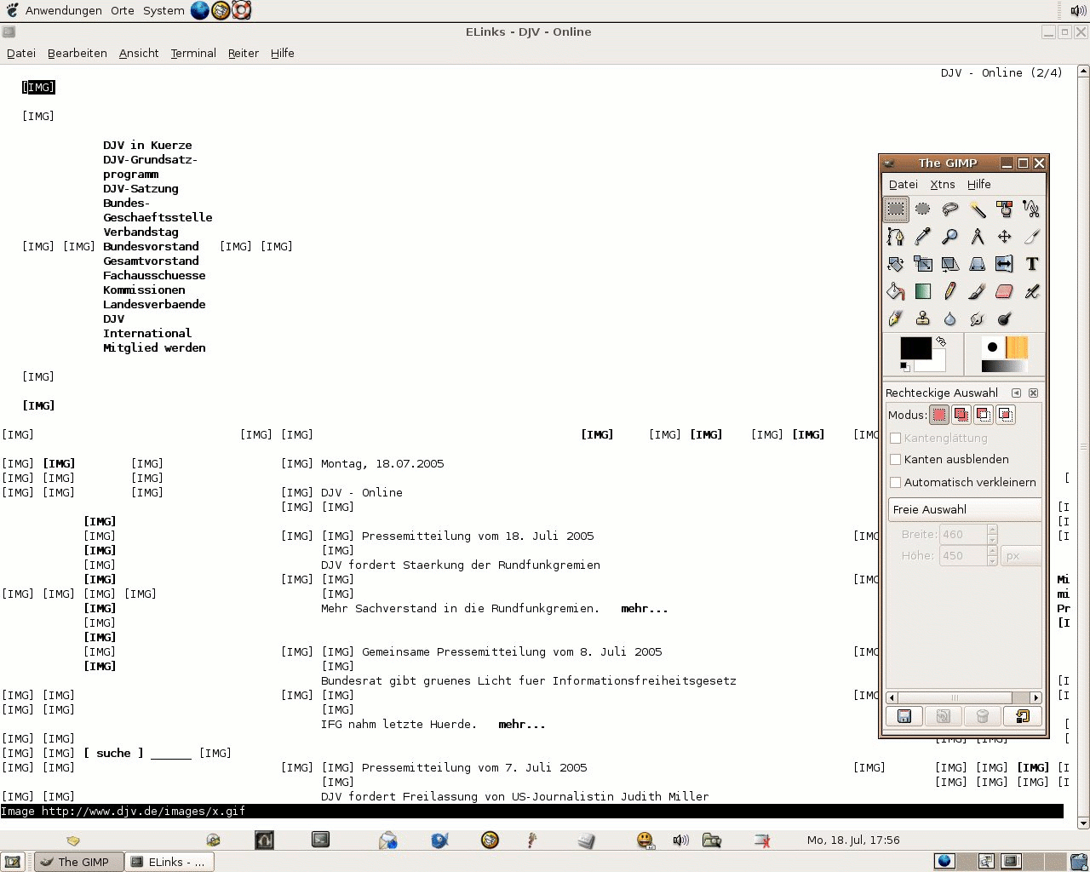
Task: Select the Free Select lasso tool
Action: pos(950,209)
